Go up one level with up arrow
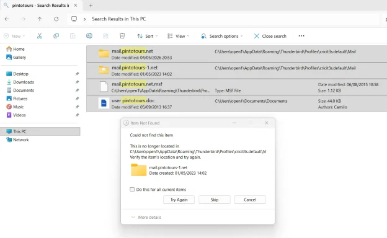 40,19
